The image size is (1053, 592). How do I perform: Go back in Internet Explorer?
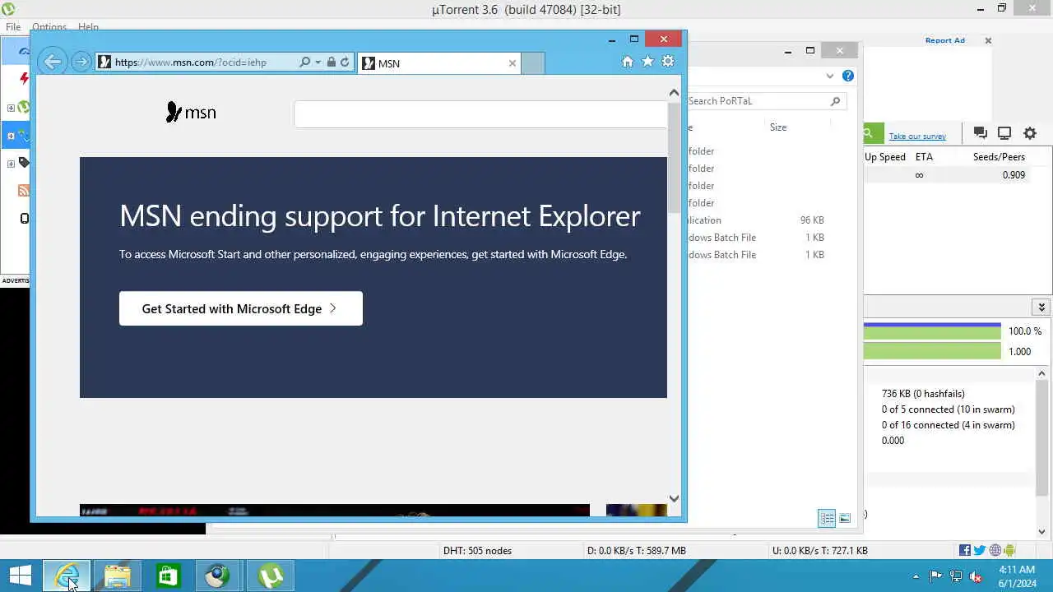click(52, 62)
